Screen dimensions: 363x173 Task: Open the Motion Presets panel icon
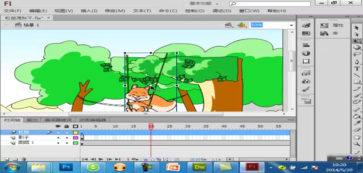(x=306, y=90)
